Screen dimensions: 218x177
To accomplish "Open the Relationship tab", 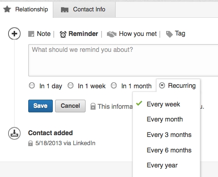I will (26, 10).
